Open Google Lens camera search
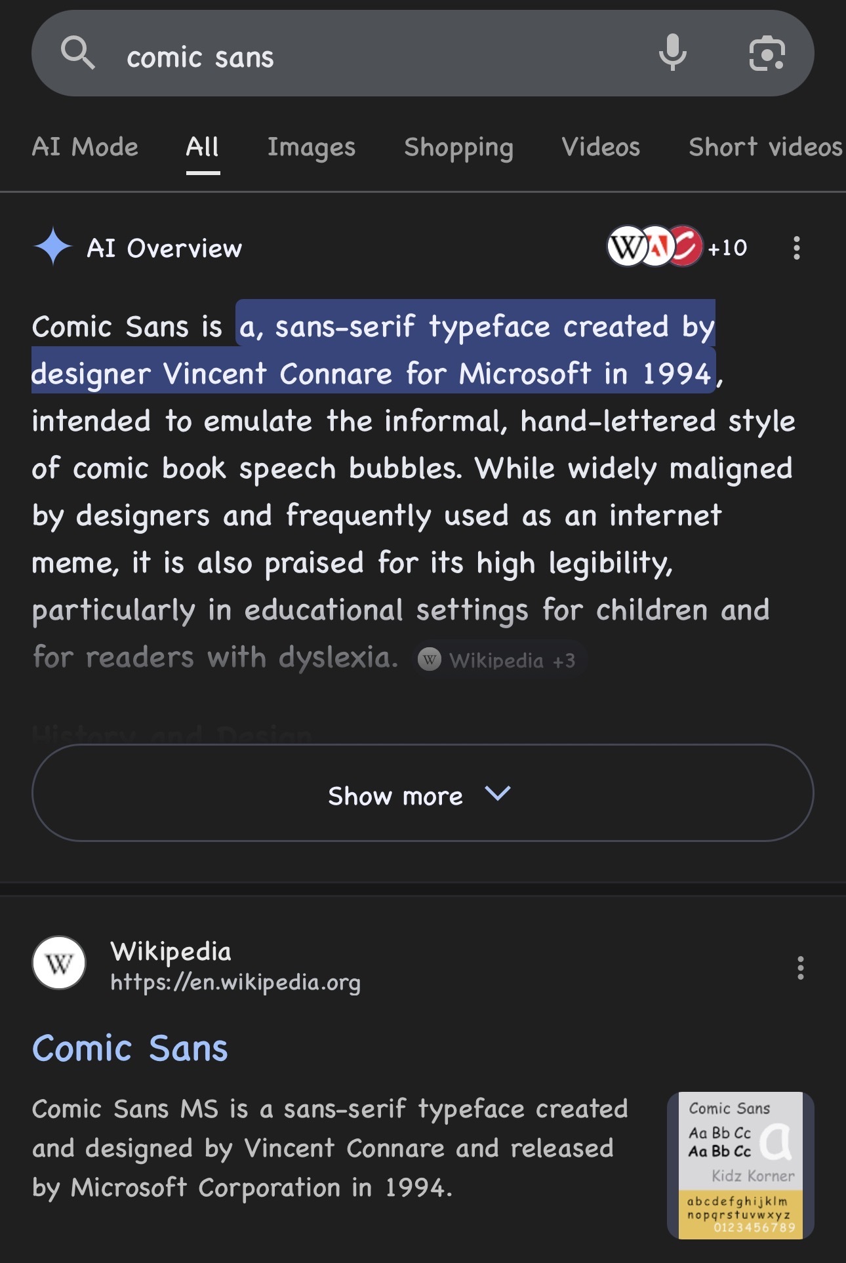 pos(767,53)
